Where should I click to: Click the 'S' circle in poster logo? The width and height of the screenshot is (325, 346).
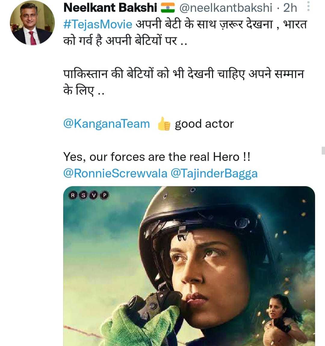click(83, 195)
